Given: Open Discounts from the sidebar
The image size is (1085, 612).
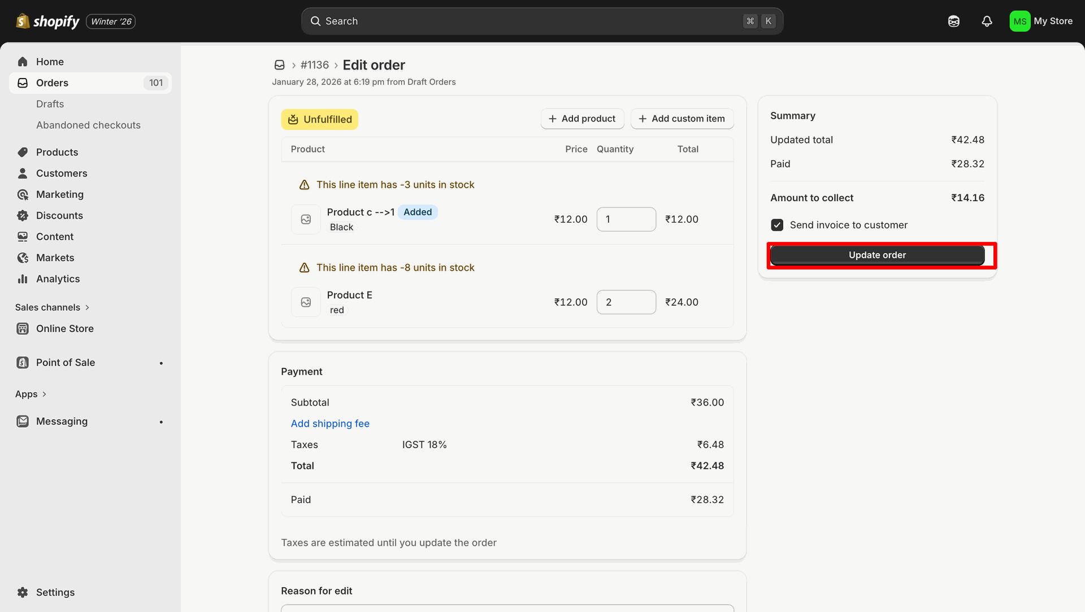Looking at the screenshot, I should tap(59, 215).
